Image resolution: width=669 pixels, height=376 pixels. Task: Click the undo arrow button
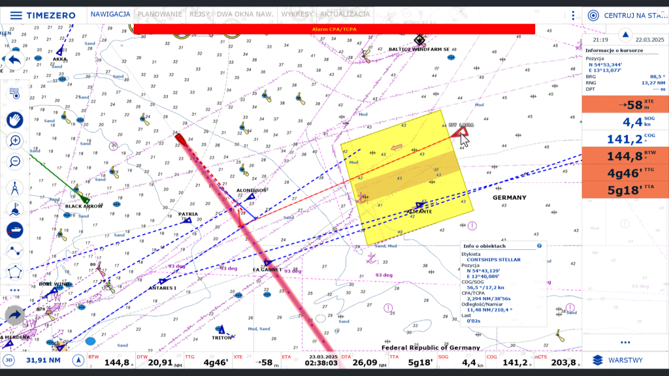(x=14, y=61)
